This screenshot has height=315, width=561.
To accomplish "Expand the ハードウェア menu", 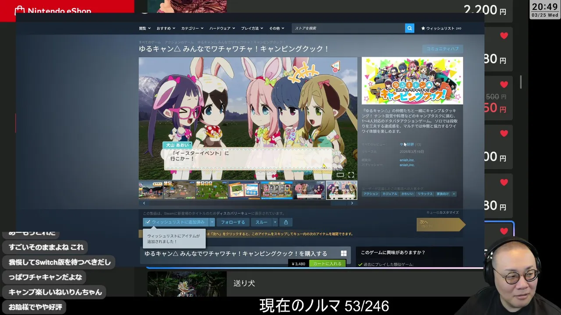I will [x=222, y=28].
